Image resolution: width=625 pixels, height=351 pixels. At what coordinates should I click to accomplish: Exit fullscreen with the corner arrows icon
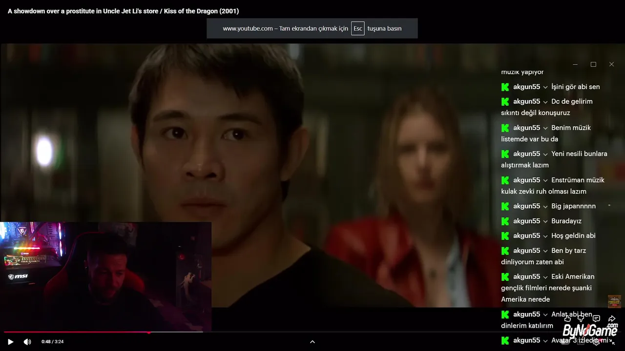tap(612, 342)
